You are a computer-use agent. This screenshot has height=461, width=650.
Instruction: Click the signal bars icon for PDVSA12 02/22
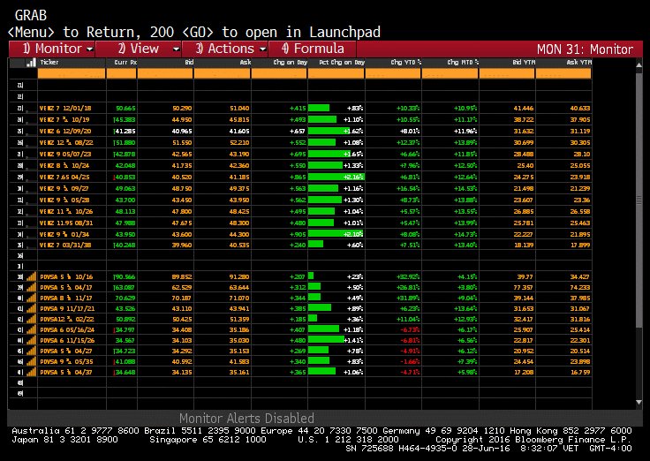tap(31, 319)
